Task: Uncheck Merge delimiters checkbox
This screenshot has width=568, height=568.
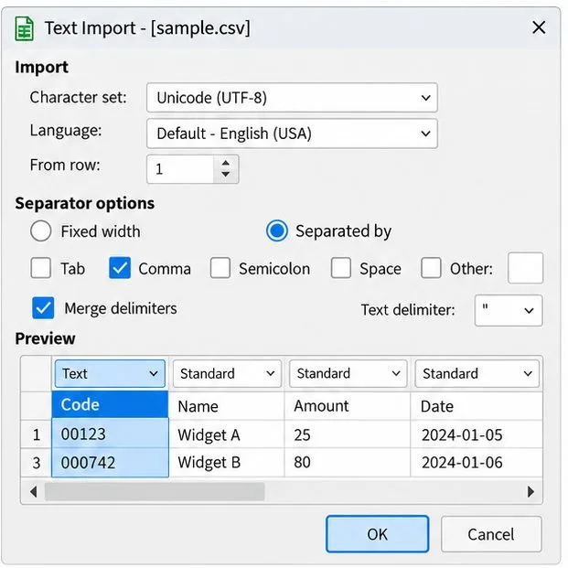Action: 43,308
